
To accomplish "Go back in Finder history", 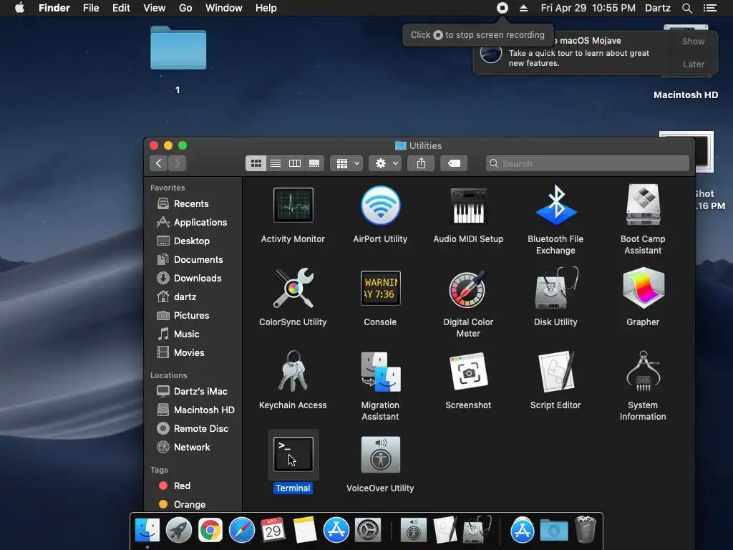I will pyautogui.click(x=158, y=163).
